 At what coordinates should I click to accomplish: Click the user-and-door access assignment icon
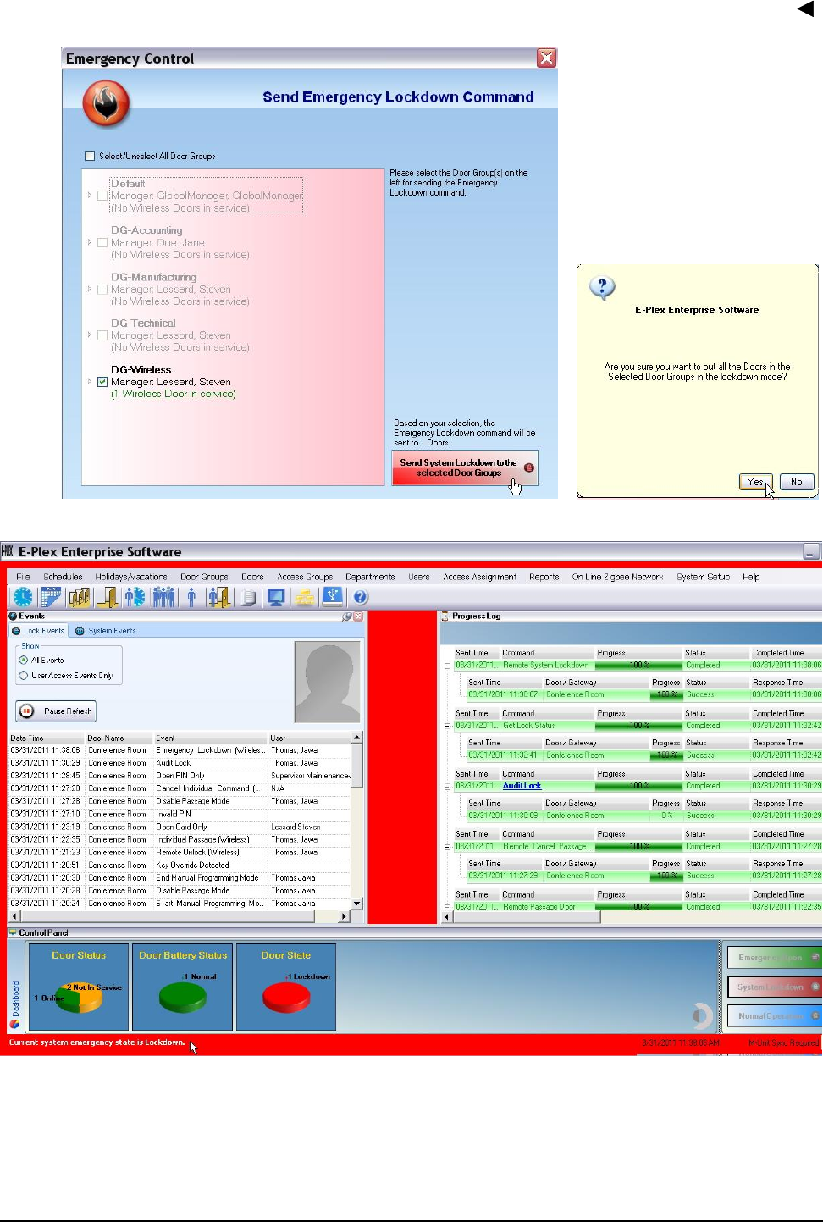click(219, 597)
